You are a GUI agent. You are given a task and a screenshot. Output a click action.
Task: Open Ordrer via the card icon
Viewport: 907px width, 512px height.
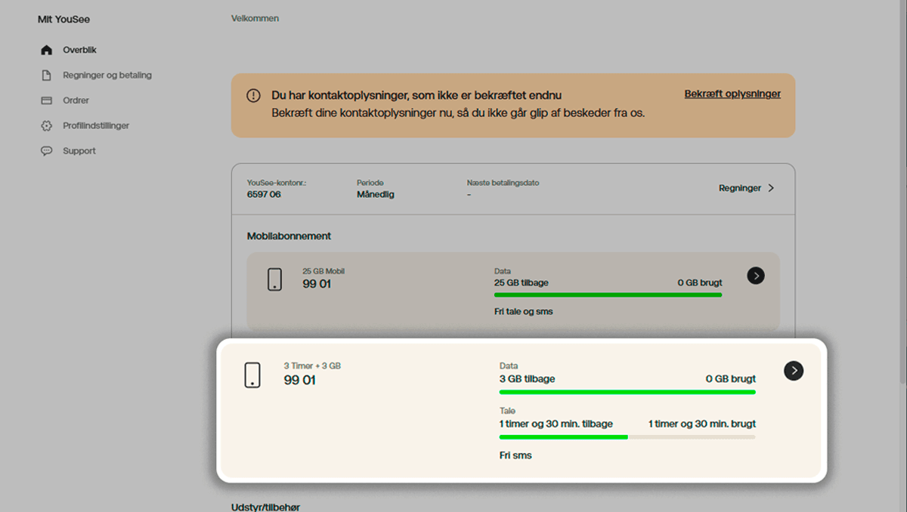click(x=46, y=100)
